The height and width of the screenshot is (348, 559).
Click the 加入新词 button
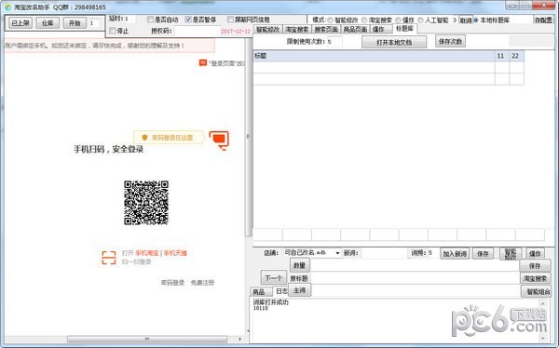455,254
